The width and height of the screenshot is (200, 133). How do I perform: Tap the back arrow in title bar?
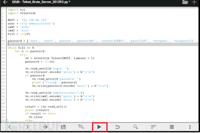point(5,2)
